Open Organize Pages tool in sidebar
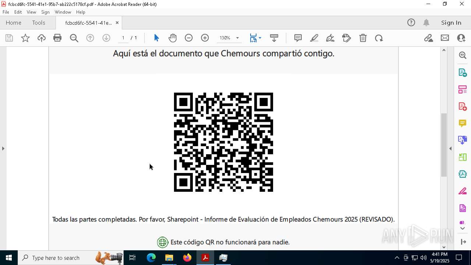 tap(463, 89)
